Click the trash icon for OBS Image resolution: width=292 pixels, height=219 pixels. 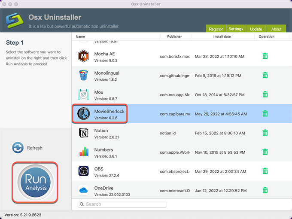(265, 171)
